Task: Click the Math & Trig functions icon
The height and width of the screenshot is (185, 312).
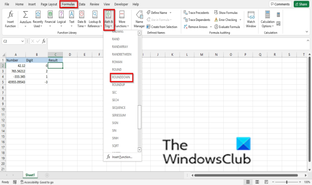Action: tap(108, 15)
